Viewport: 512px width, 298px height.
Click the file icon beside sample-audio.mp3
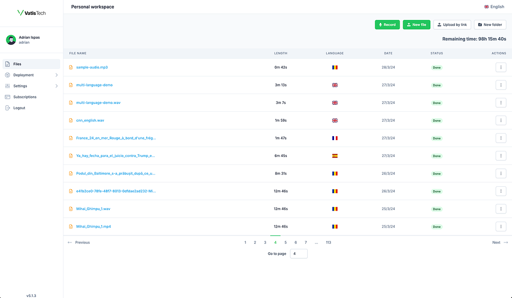click(x=71, y=67)
